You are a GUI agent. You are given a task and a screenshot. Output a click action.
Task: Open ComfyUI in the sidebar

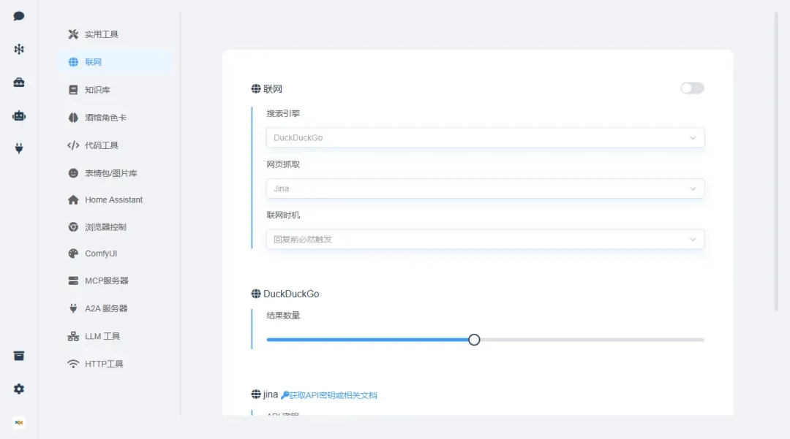point(101,253)
